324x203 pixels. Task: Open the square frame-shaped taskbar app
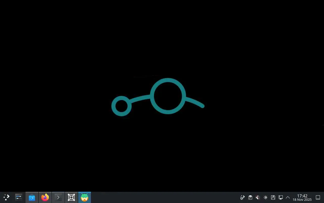pos(71,197)
